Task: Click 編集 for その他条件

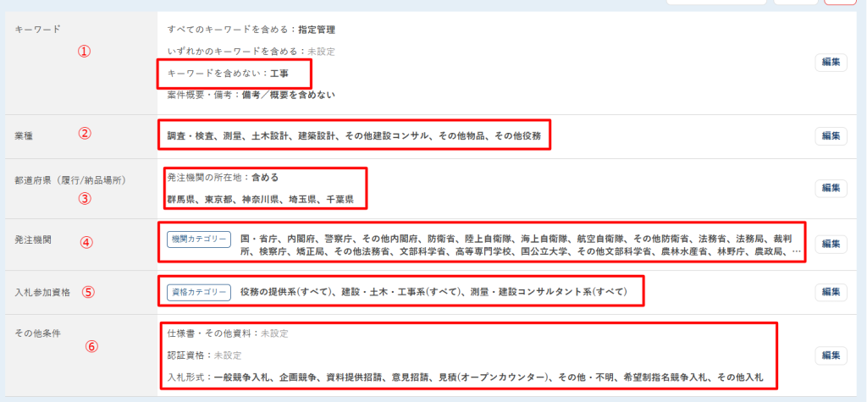Action: coord(831,355)
